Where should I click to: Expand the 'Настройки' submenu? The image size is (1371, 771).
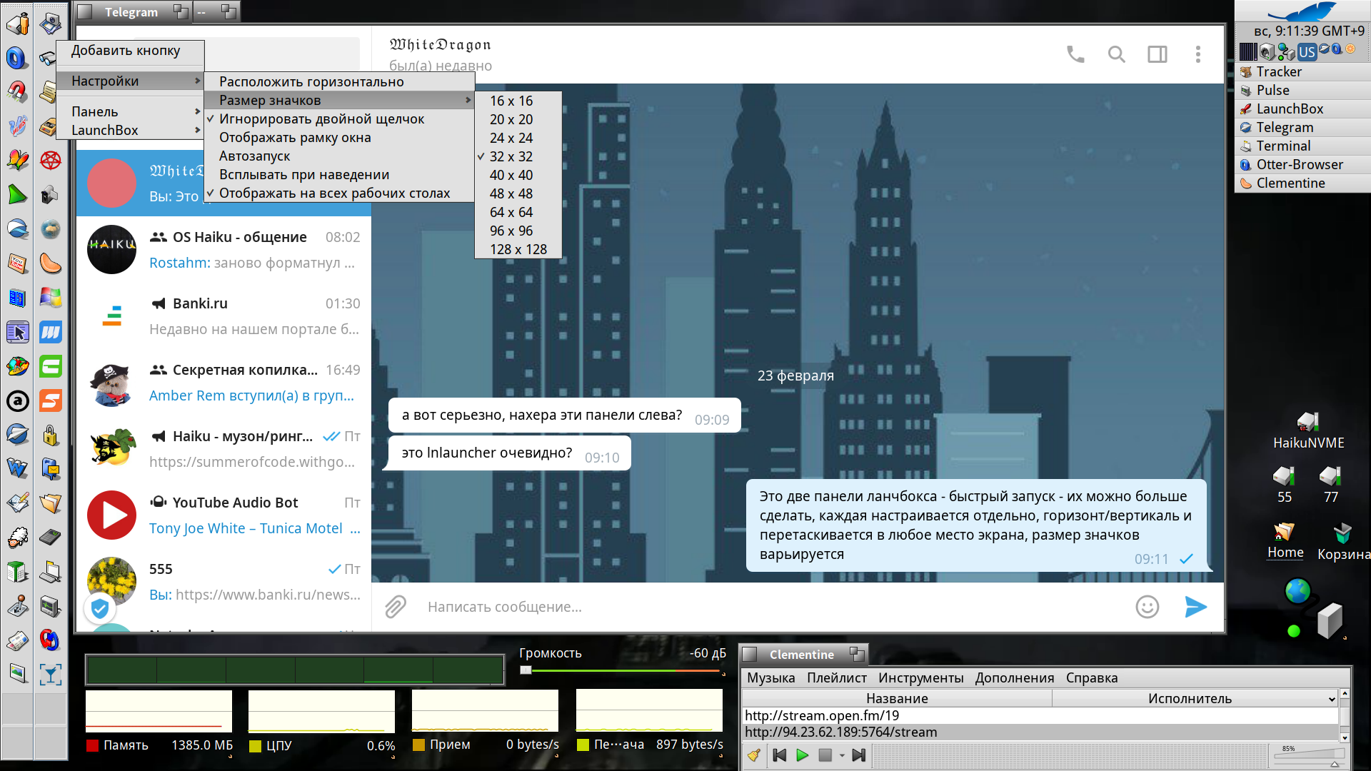tap(130, 81)
